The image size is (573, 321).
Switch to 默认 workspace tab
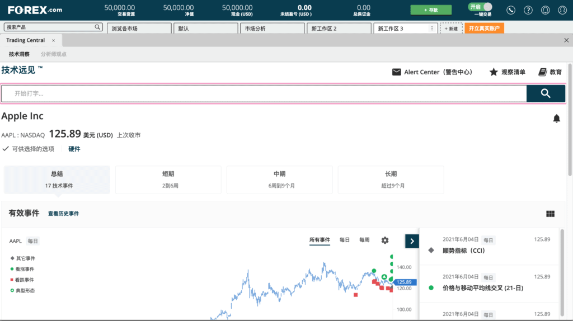(x=206, y=29)
